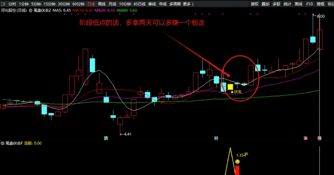
Task: Toggle the 尾盘伏击Z indicator circle icon
Action: click(x=30, y=10)
